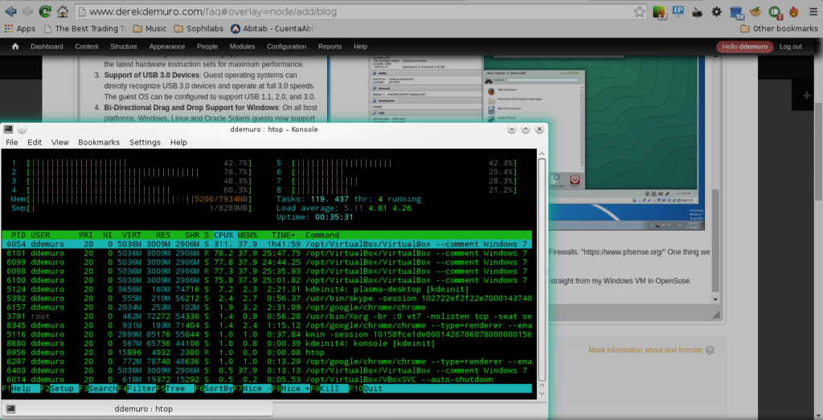Click htop F4 Filter function key

click(137, 389)
